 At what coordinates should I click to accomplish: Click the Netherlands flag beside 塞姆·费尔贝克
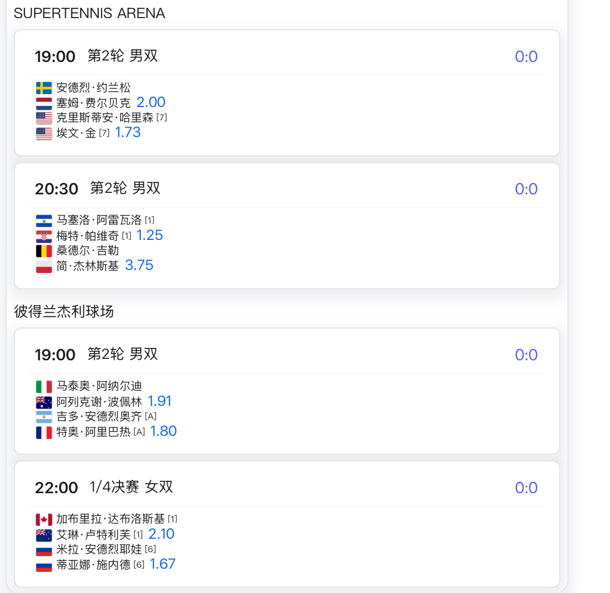click(x=44, y=103)
